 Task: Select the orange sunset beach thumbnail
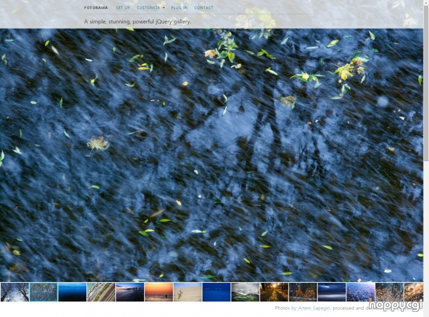point(158,292)
